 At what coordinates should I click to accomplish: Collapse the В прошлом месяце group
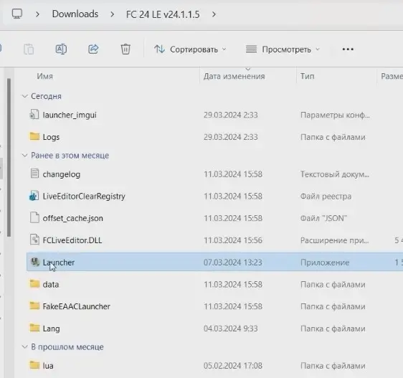pyautogui.click(x=24, y=346)
